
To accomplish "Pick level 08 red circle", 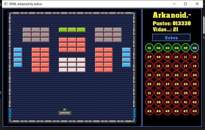I will (x=159, y=57).
